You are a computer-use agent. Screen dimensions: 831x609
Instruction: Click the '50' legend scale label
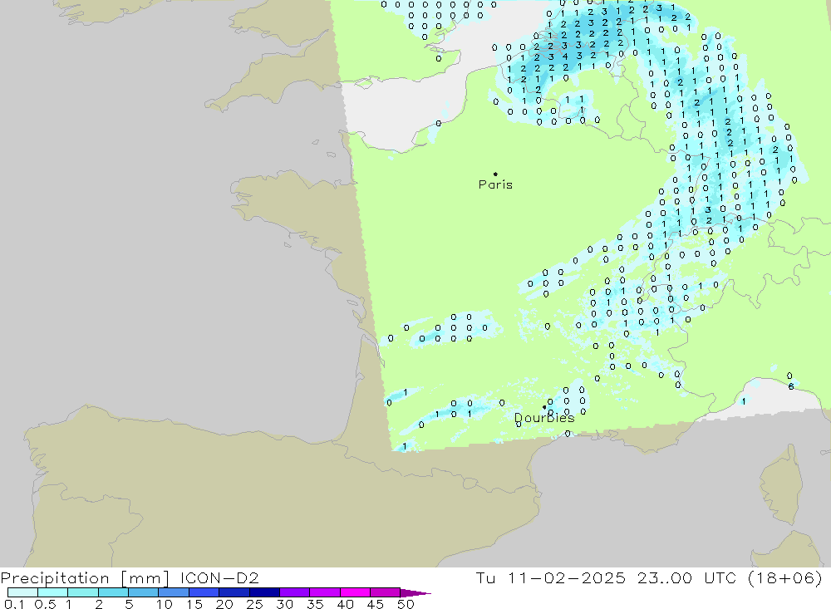coord(406,604)
